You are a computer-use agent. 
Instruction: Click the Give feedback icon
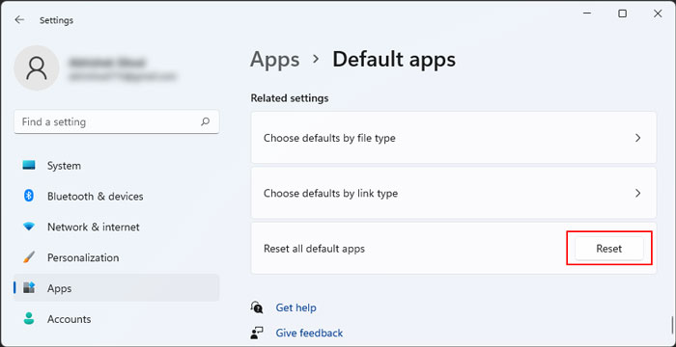pyautogui.click(x=257, y=333)
